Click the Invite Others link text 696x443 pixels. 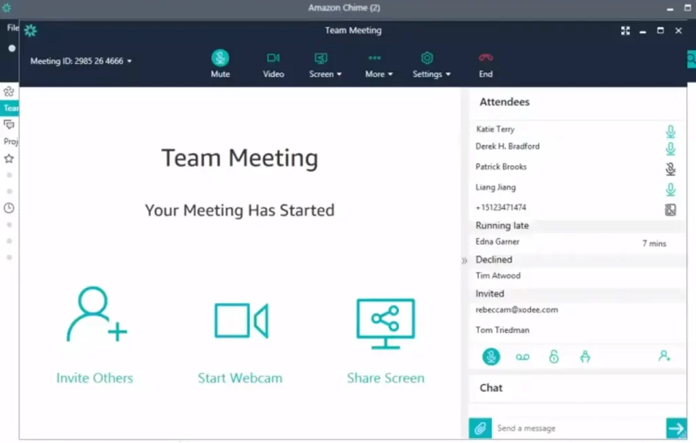(x=94, y=378)
